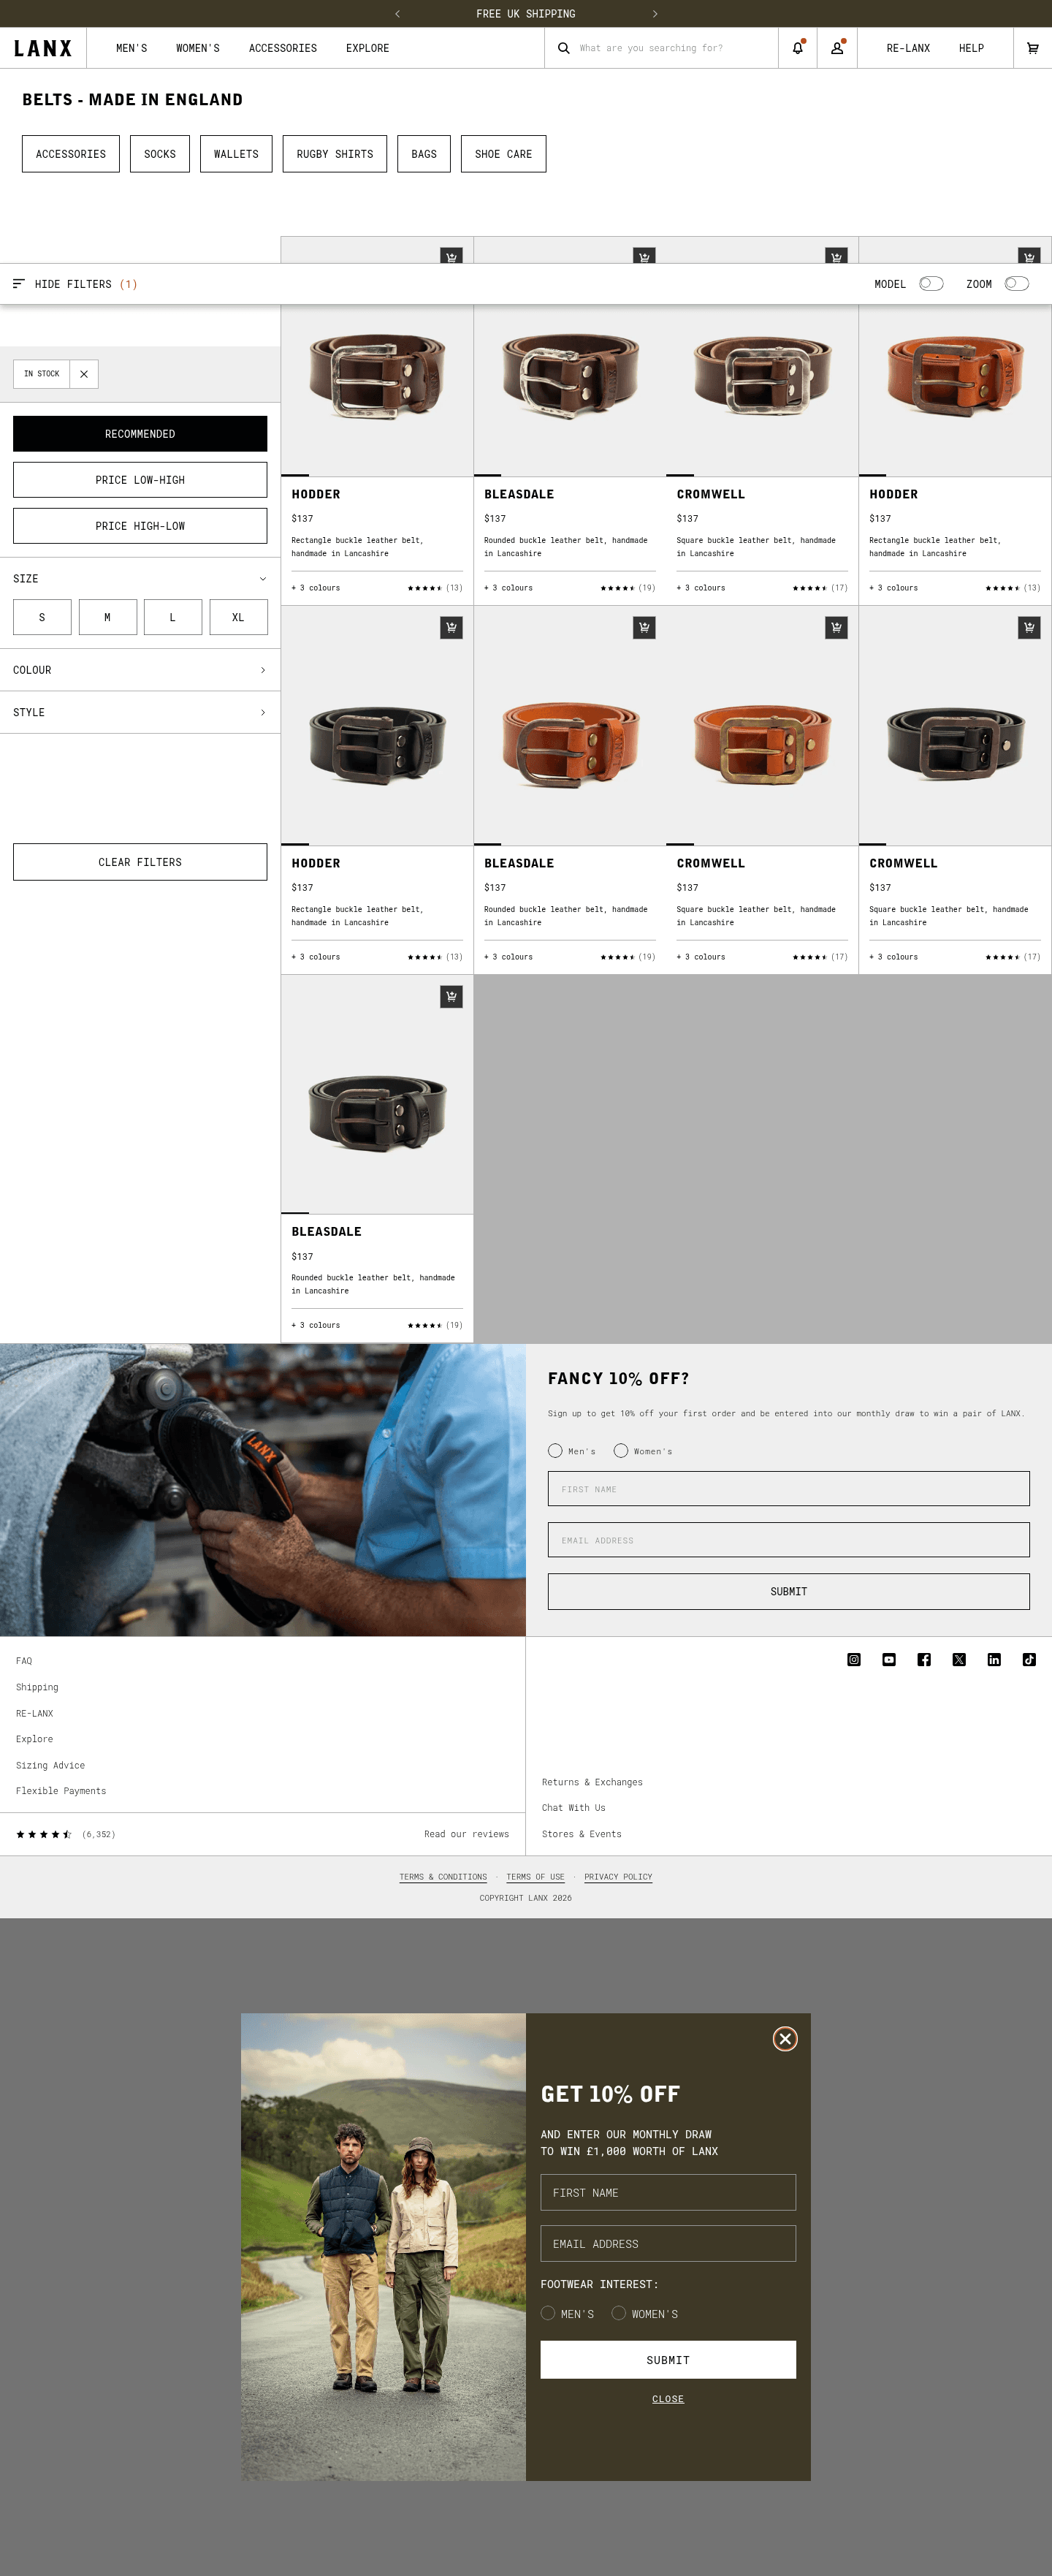Quick-add second-row tan Bleasdale belt to cart
Screen dimensions: 1052x2576
pyautogui.click(x=644, y=627)
